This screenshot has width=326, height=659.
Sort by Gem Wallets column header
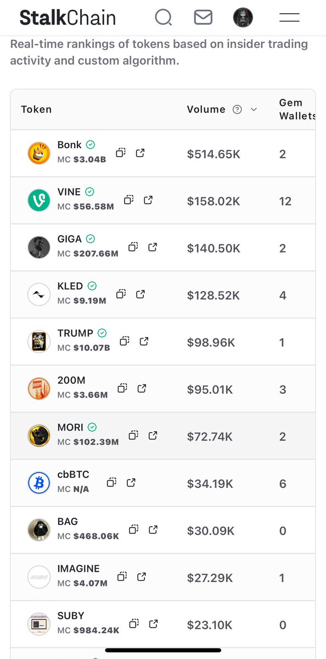(x=297, y=109)
